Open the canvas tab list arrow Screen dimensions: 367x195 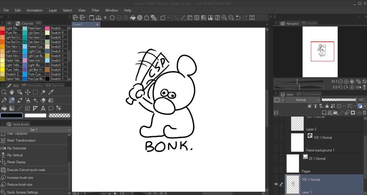point(266,24)
